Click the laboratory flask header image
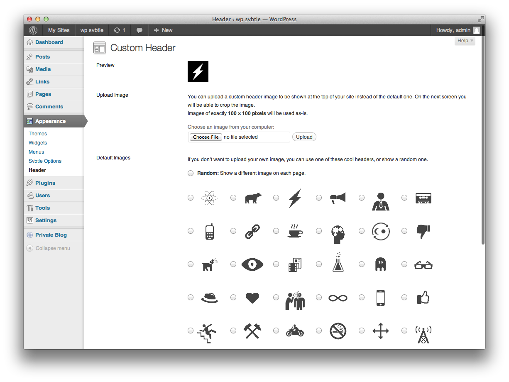The image size is (509, 382). click(x=338, y=262)
